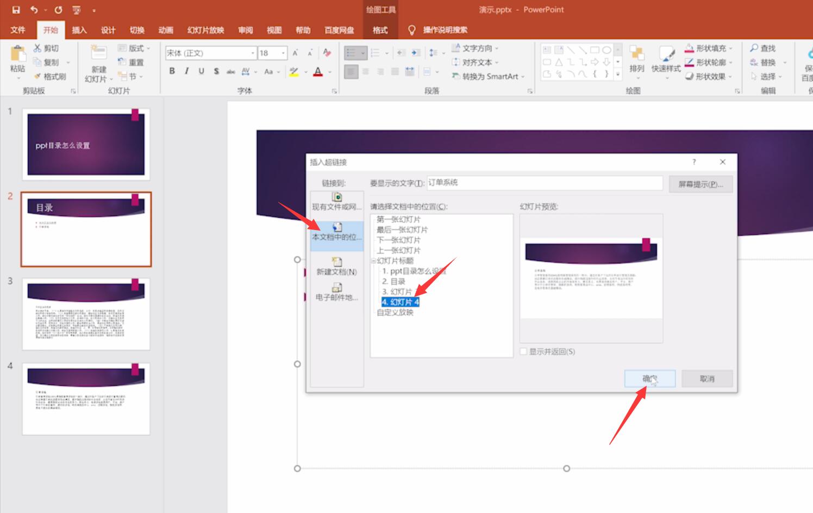813x513 pixels.
Task: Clear all formatting
Action: pos(327,53)
